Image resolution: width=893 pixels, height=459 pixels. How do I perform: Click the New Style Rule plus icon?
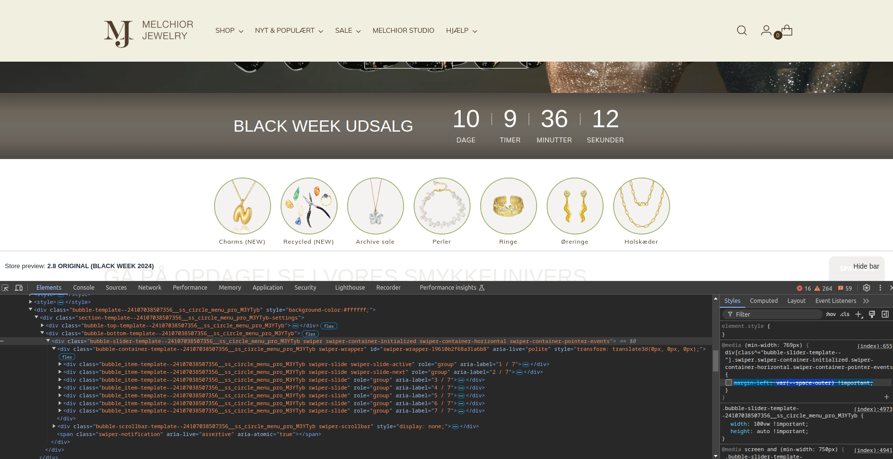(859, 314)
